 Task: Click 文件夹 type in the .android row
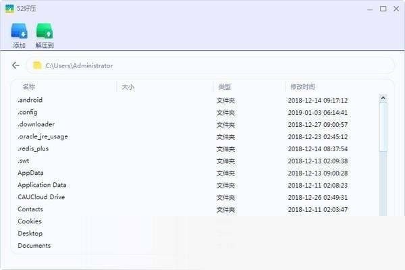(225, 101)
